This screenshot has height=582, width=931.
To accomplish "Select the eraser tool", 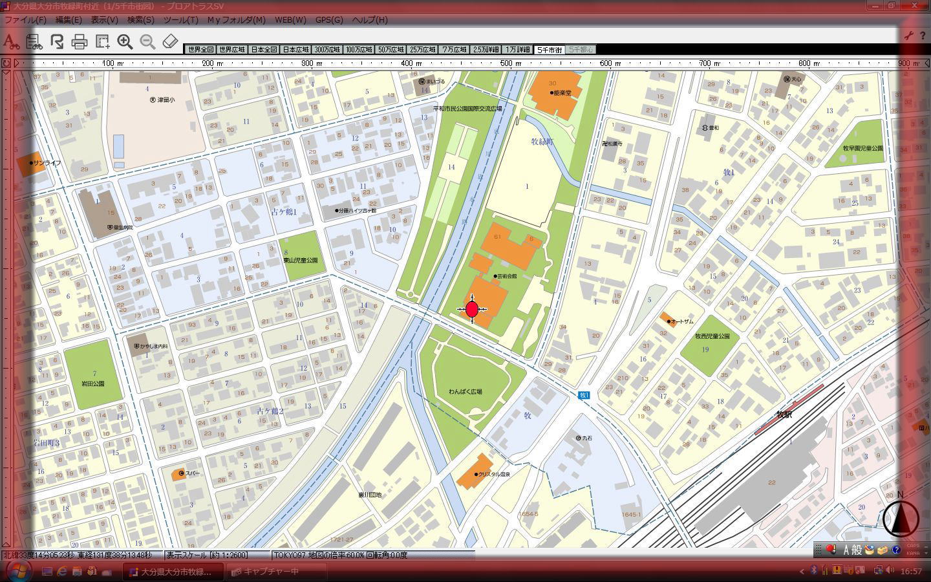I will pyautogui.click(x=170, y=42).
